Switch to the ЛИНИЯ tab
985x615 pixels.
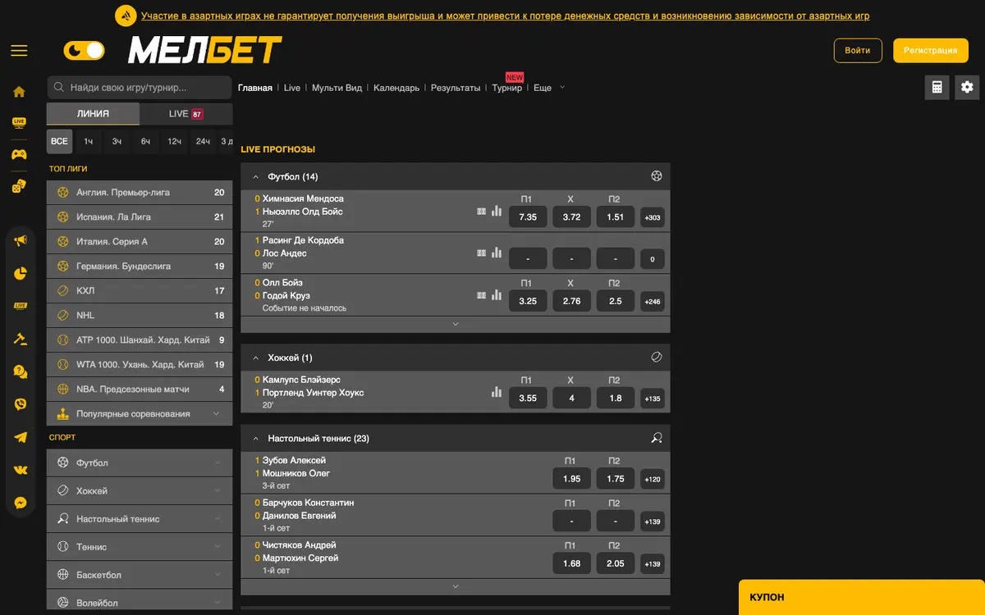click(x=93, y=114)
